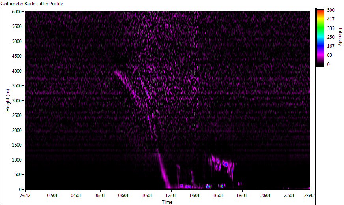The height and width of the screenshot is (205, 344).
Task: Click the 06:01 time tick label
Action: pyautogui.click(x=100, y=196)
